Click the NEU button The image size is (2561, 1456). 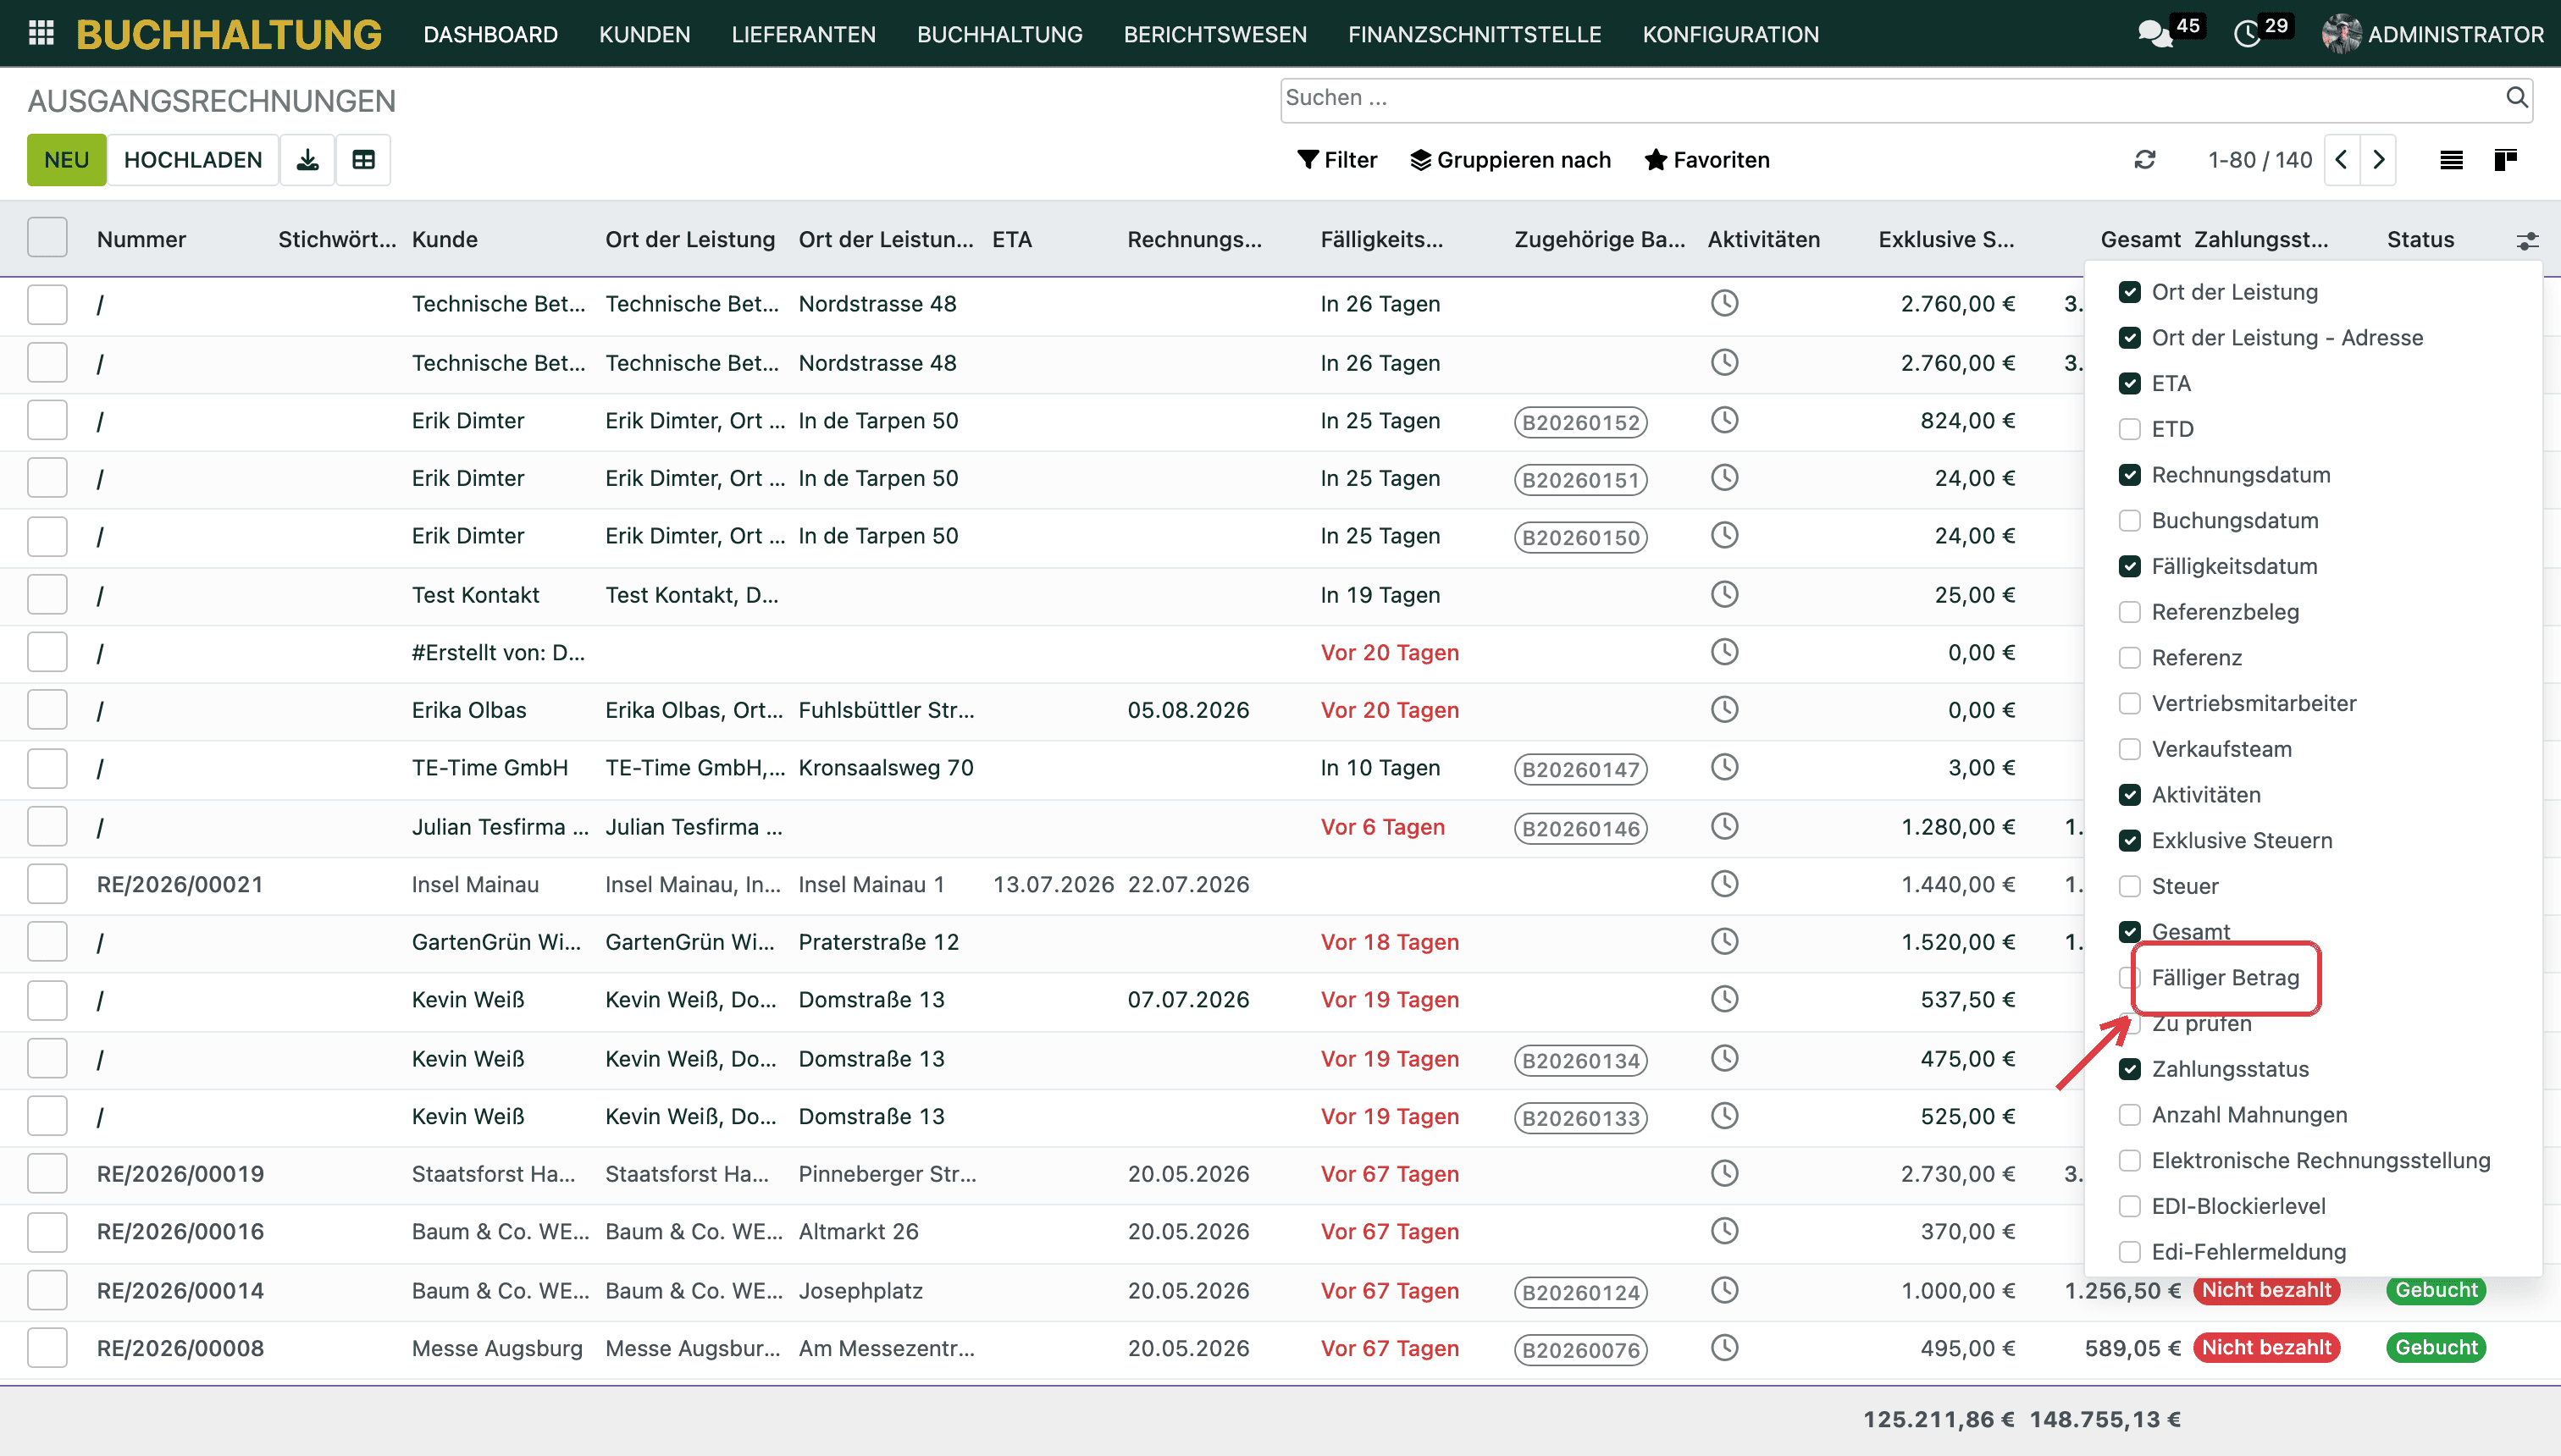click(x=66, y=160)
